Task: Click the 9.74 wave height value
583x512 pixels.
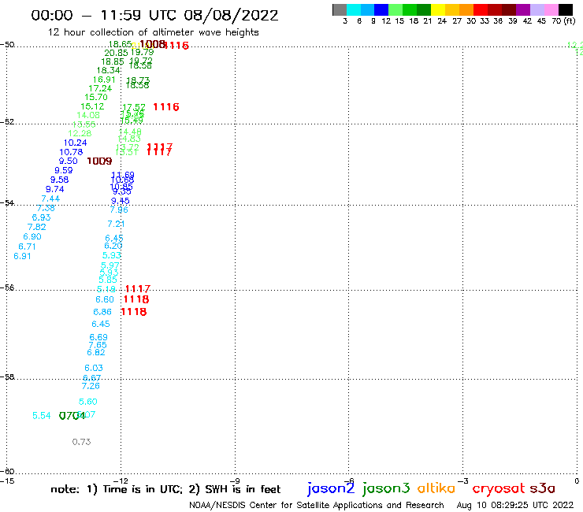Action: [54, 189]
